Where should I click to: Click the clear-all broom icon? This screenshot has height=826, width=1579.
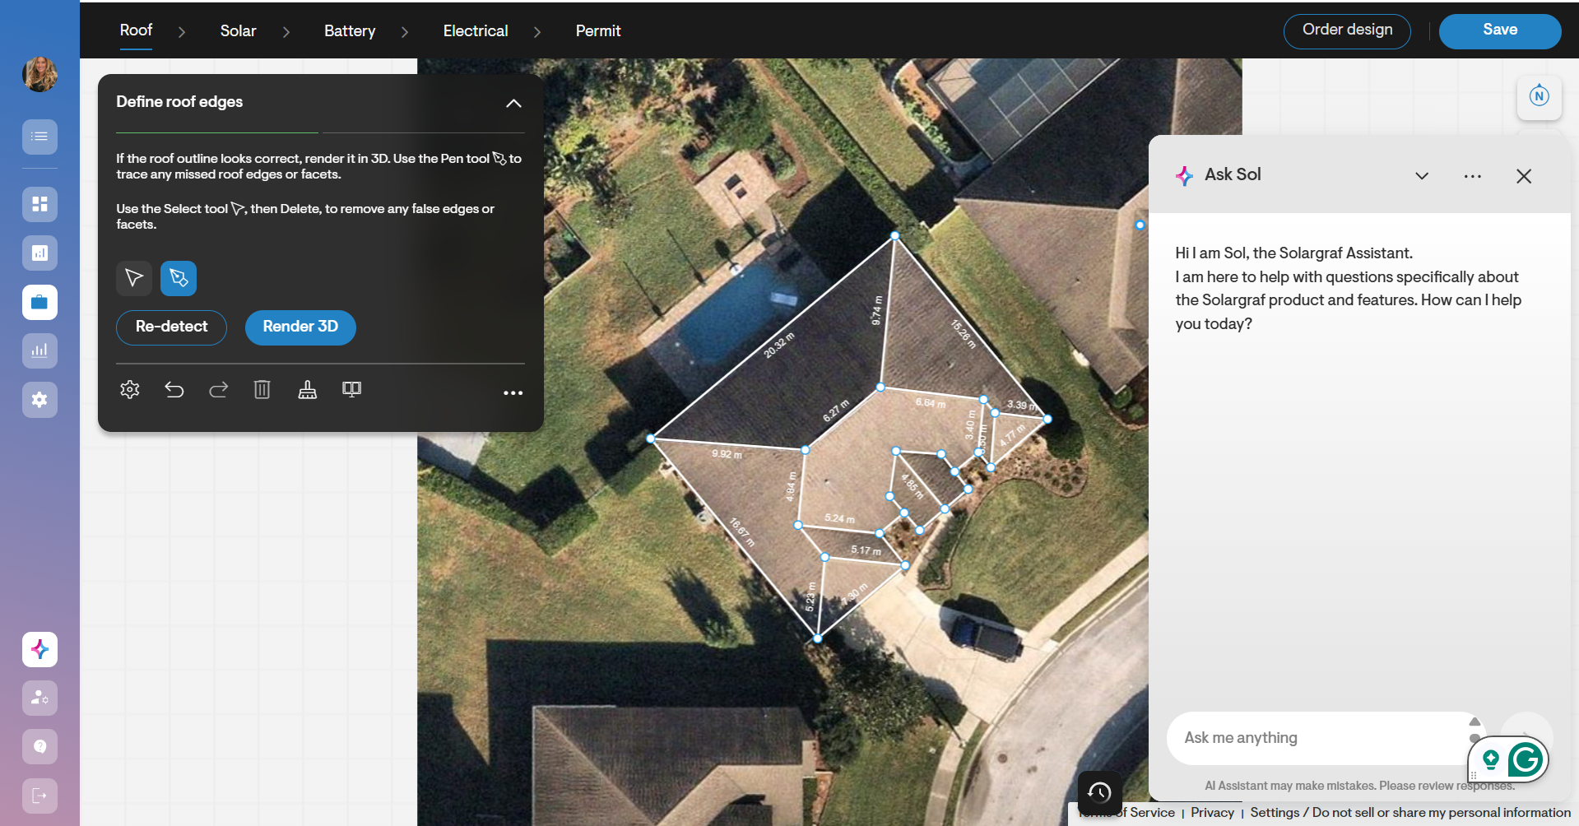(x=307, y=390)
